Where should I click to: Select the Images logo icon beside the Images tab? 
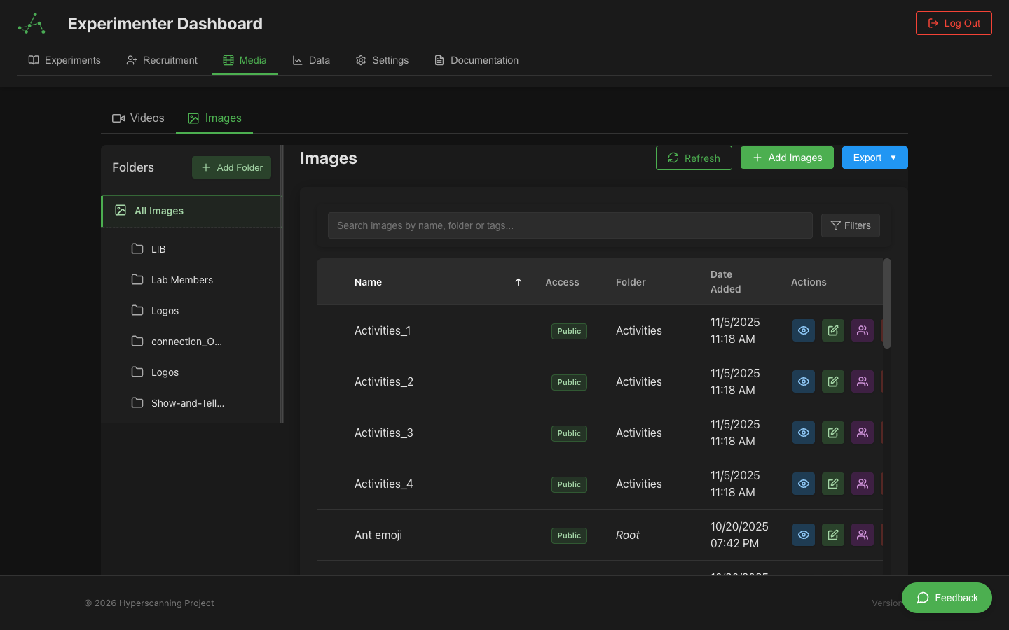point(192,118)
